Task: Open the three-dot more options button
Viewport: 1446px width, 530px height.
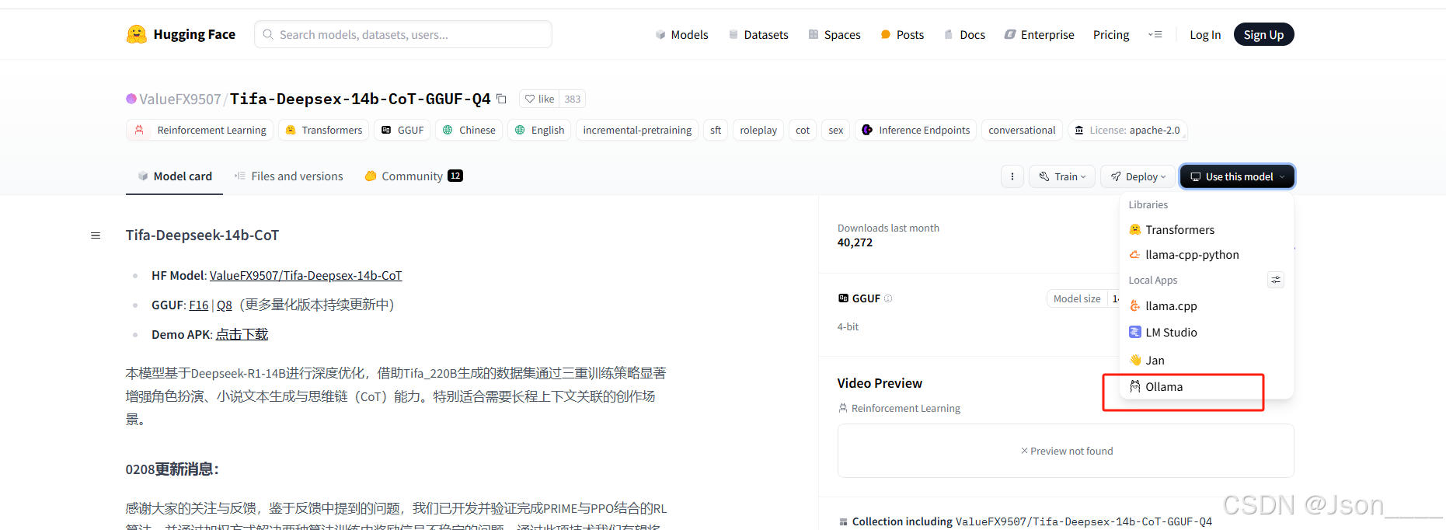Action: pos(1012,176)
